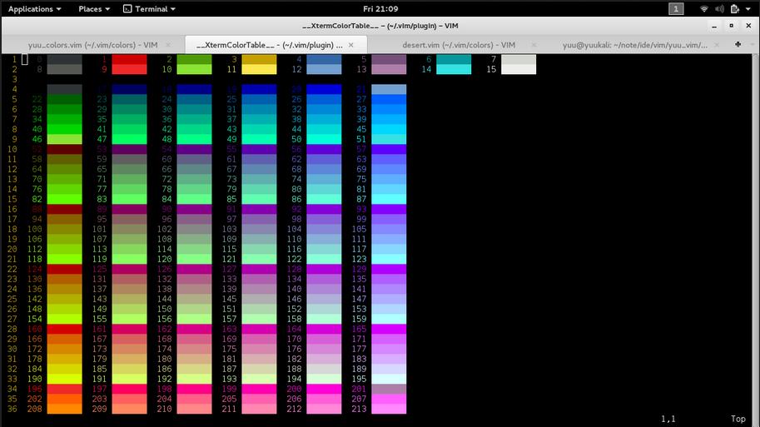Click the number 33 label
The image size is (760, 427).
(x=361, y=109)
